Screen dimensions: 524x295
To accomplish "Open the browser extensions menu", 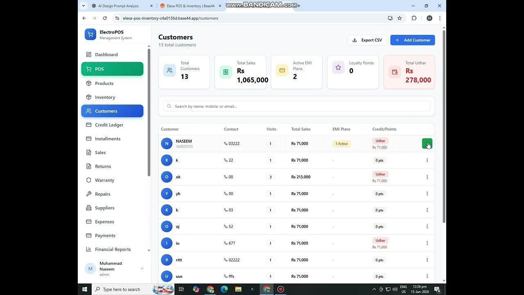I will (414, 18).
